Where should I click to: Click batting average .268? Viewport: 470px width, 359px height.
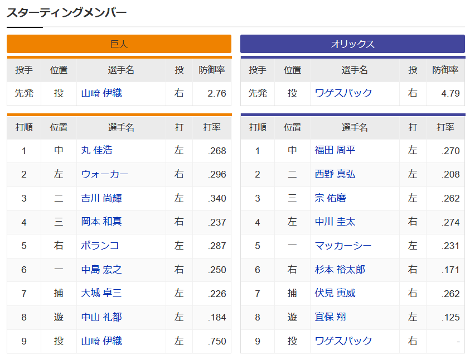(x=217, y=151)
